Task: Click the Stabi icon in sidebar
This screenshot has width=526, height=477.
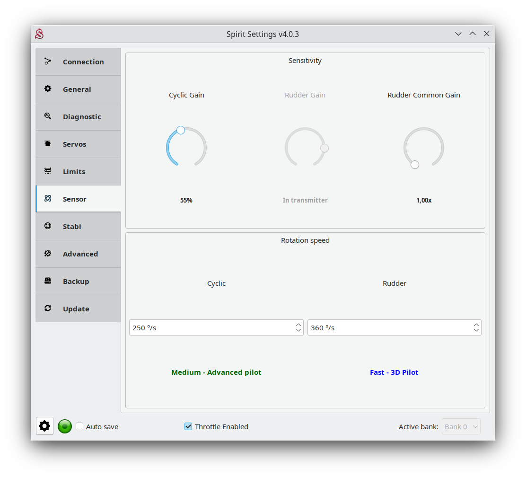Action: click(47, 226)
